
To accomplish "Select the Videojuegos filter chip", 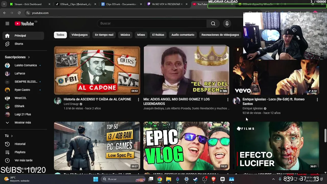I will click(79, 35).
